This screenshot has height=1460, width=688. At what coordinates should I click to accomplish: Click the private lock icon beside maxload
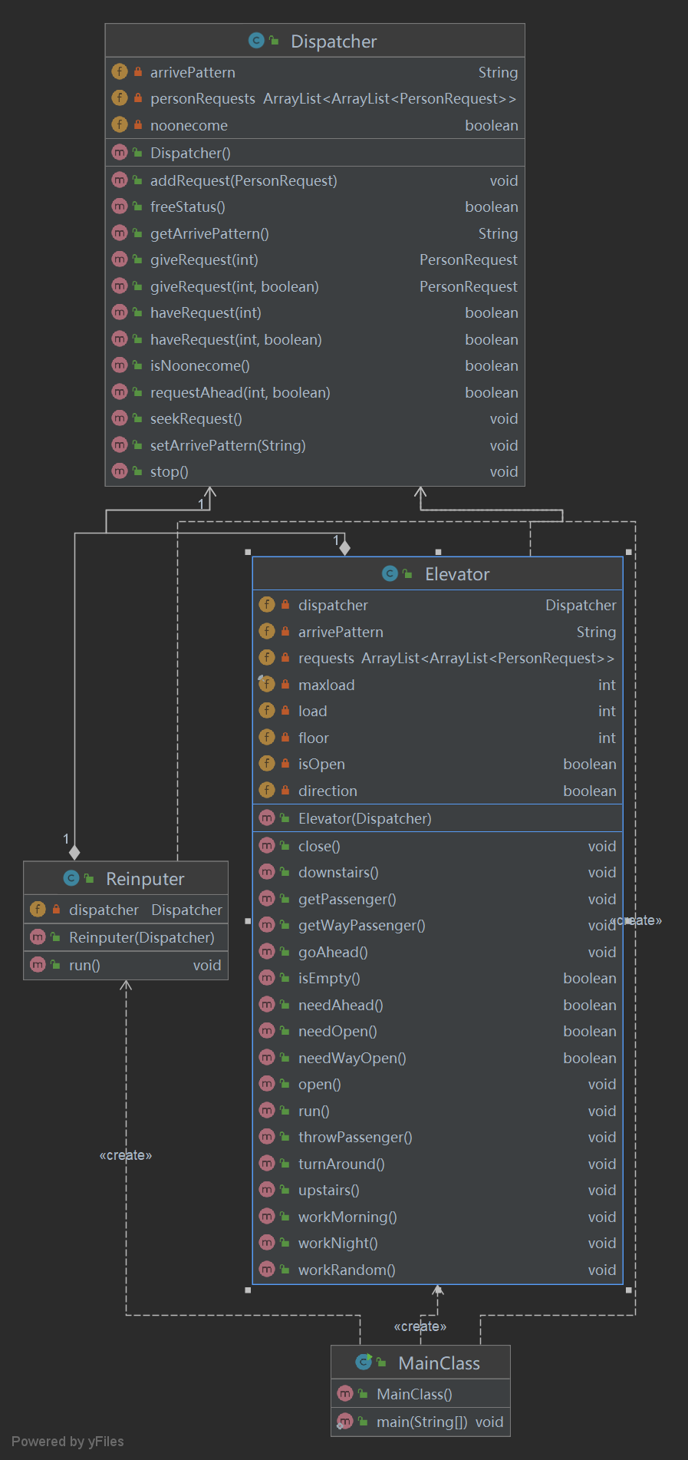pyautogui.click(x=285, y=685)
